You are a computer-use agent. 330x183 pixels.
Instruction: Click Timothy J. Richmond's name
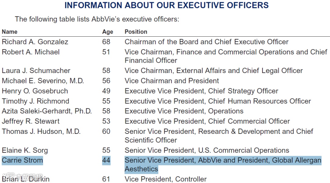[x=35, y=101]
